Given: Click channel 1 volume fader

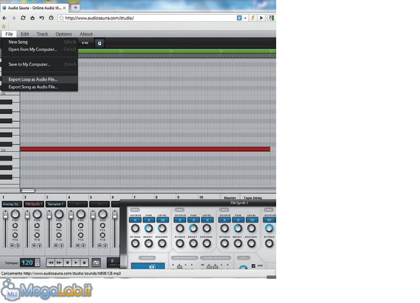Looking at the screenshot, I should tap(5, 215).
